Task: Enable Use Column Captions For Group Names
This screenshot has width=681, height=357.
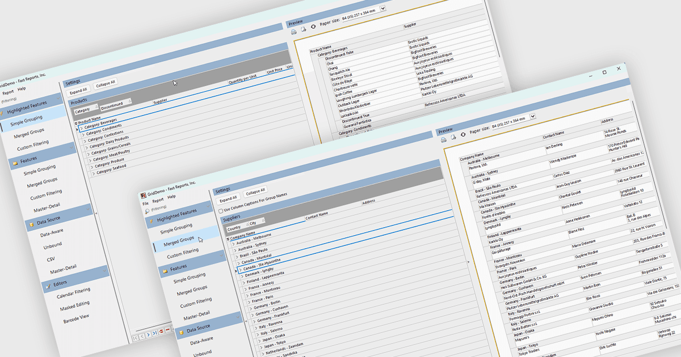Action: pos(221,210)
